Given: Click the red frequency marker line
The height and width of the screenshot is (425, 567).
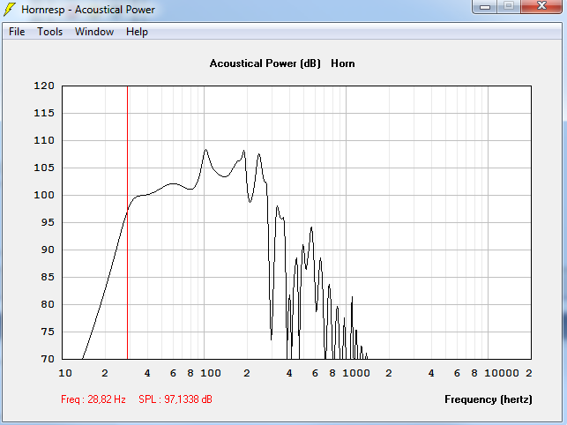Looking at the screenshot, I should click(127, 222).
